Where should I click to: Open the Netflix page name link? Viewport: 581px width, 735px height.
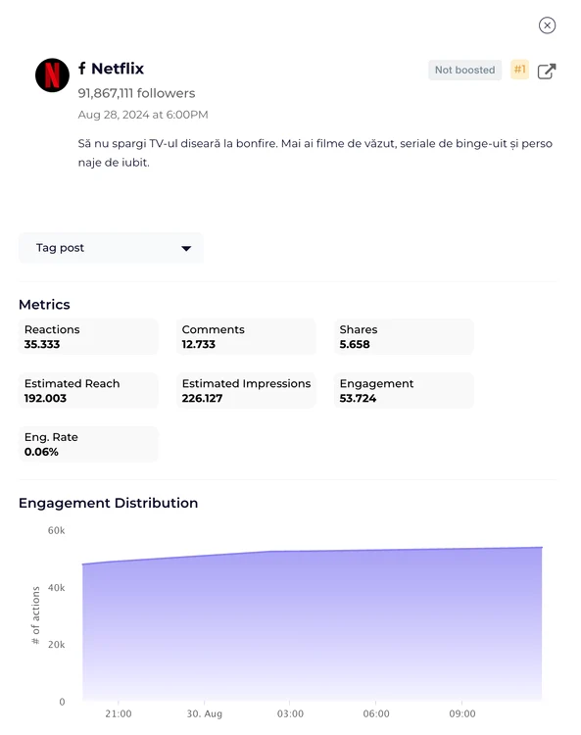118,69
